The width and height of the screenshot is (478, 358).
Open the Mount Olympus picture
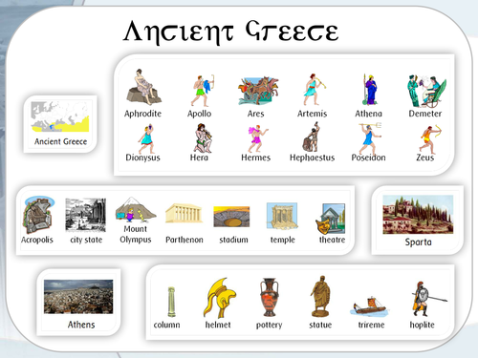click(136, 210)
